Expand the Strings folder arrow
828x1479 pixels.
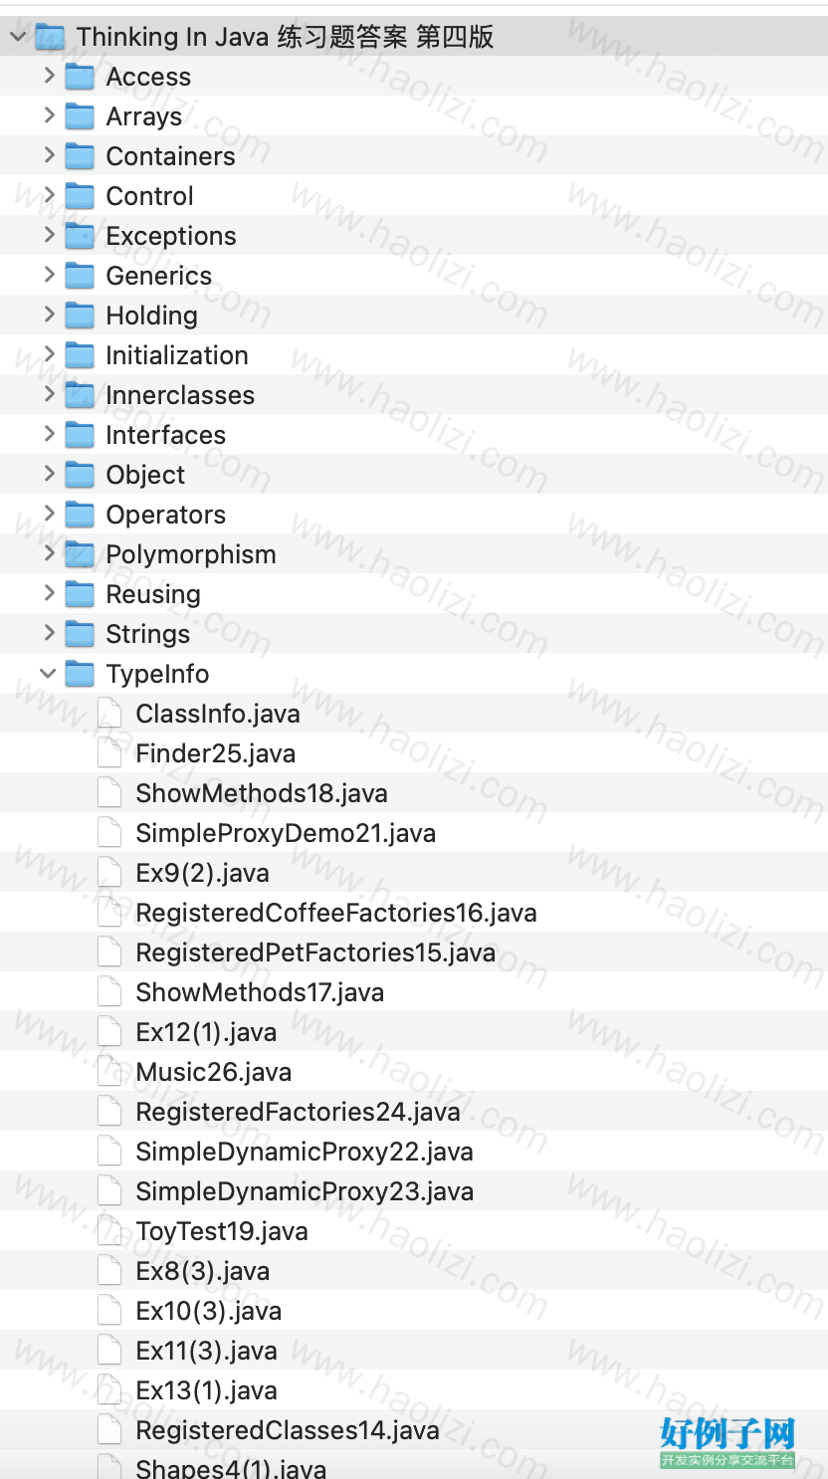click(49, 633)
